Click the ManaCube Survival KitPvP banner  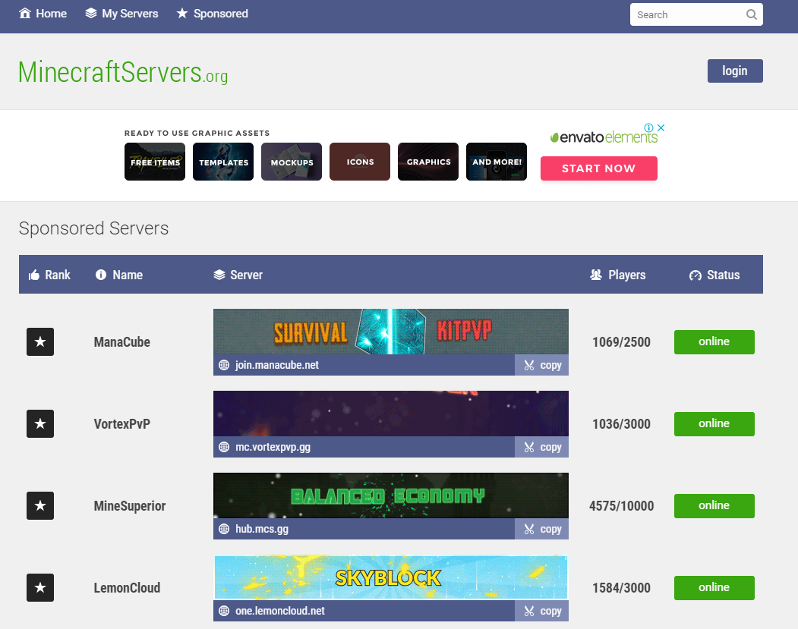[x=391, y=332]
